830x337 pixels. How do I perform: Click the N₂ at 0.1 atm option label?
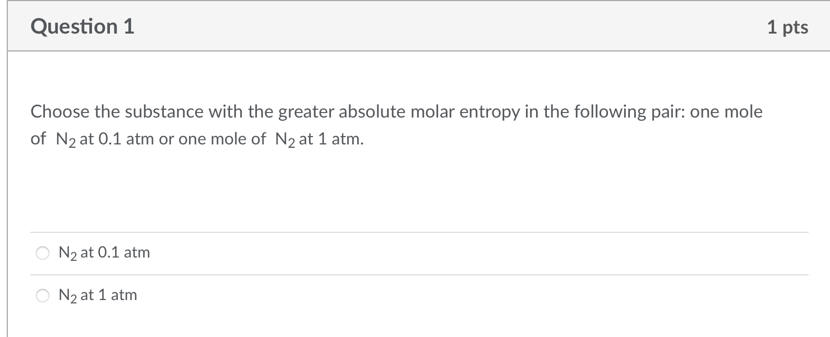(x=104, y=253)
